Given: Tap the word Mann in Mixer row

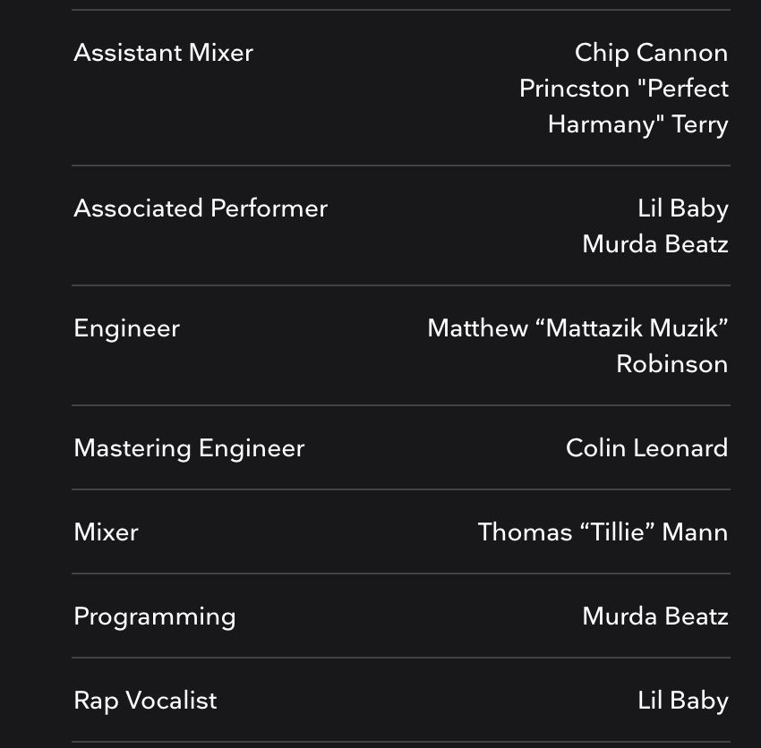Looking at the screenshot, I should tap(695, 532).
